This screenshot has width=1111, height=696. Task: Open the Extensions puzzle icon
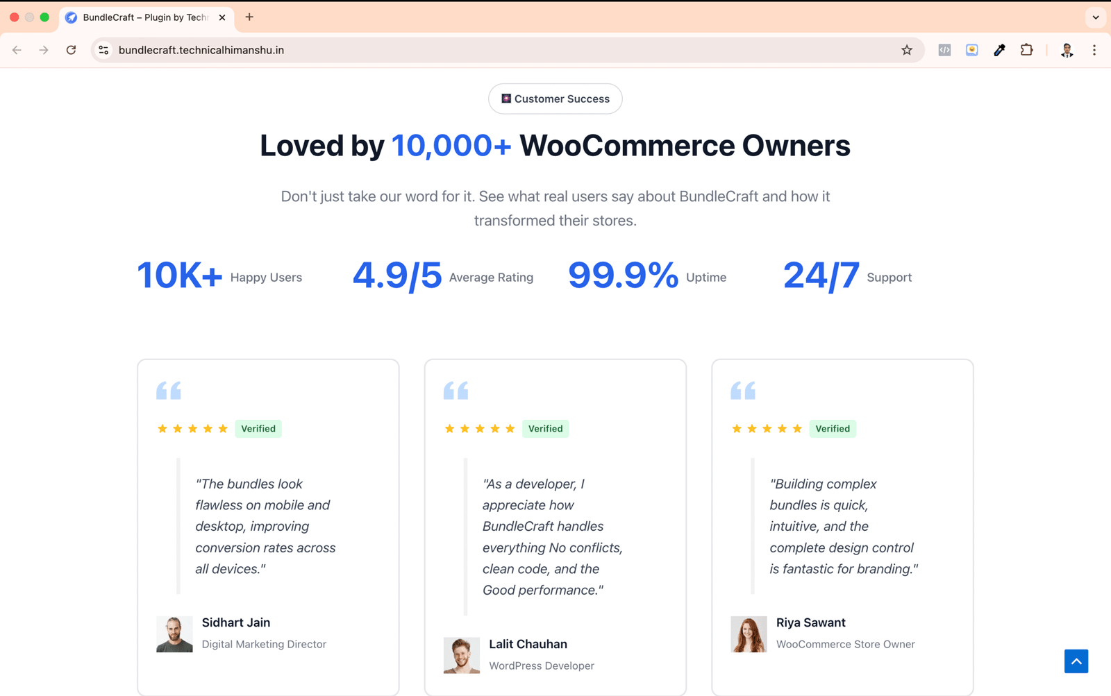(1026, 50)
